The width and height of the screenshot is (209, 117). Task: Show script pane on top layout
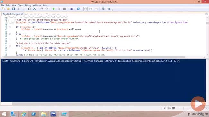pyautogui.click(x=86, y=9)
